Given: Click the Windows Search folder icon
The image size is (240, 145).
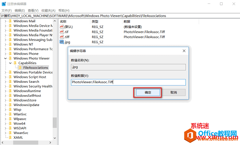Looking at the screenshot, I should [10, 81].
